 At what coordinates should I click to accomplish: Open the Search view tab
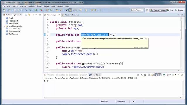[83, 75]
